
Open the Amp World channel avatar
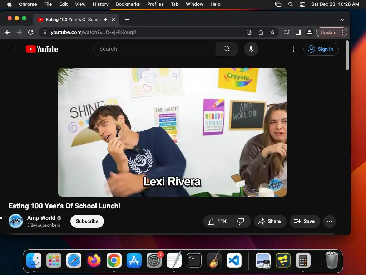point(16,221)
